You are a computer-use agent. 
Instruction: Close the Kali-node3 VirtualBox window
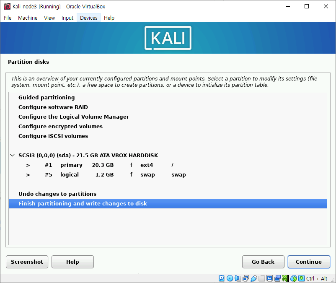[326, 6]
